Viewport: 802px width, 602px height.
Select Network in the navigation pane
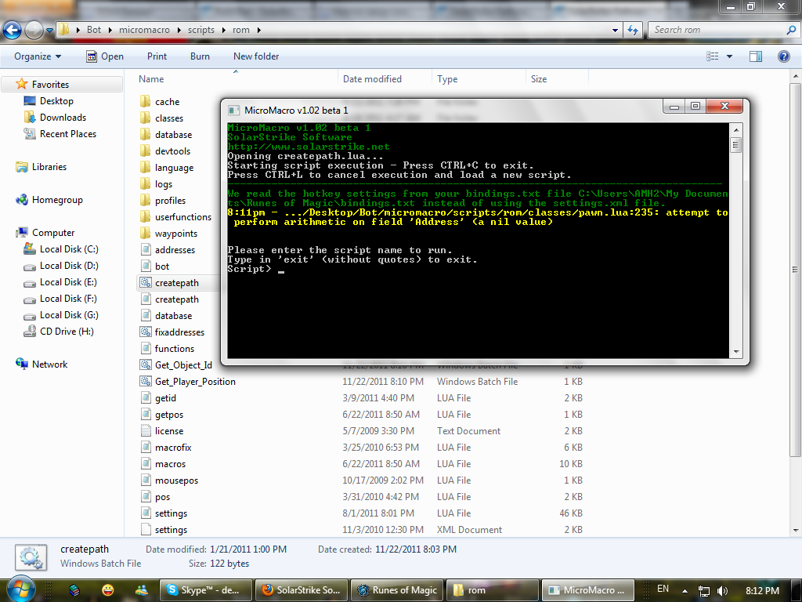[49, 364]
